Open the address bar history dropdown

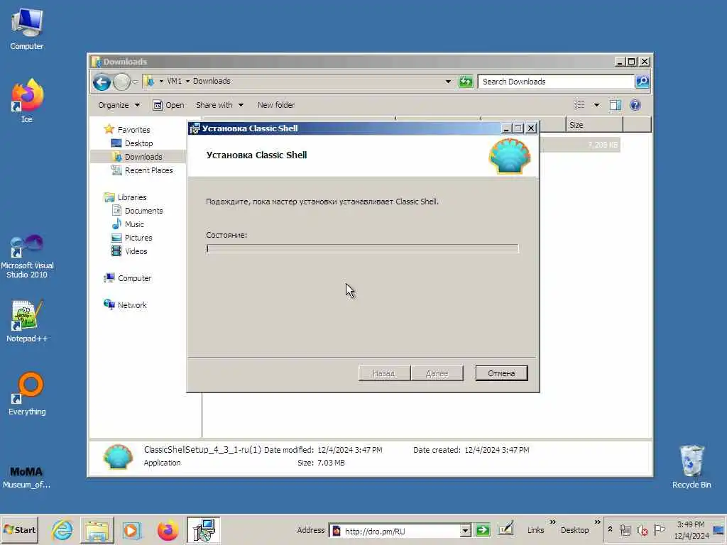[x=448, y=82]
